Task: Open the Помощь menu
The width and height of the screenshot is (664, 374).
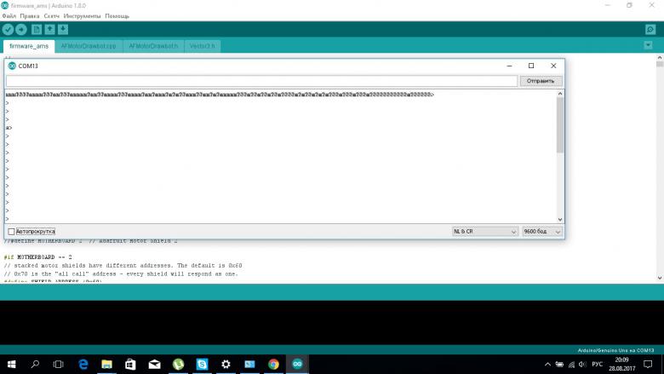Action: tap(117, 16)
